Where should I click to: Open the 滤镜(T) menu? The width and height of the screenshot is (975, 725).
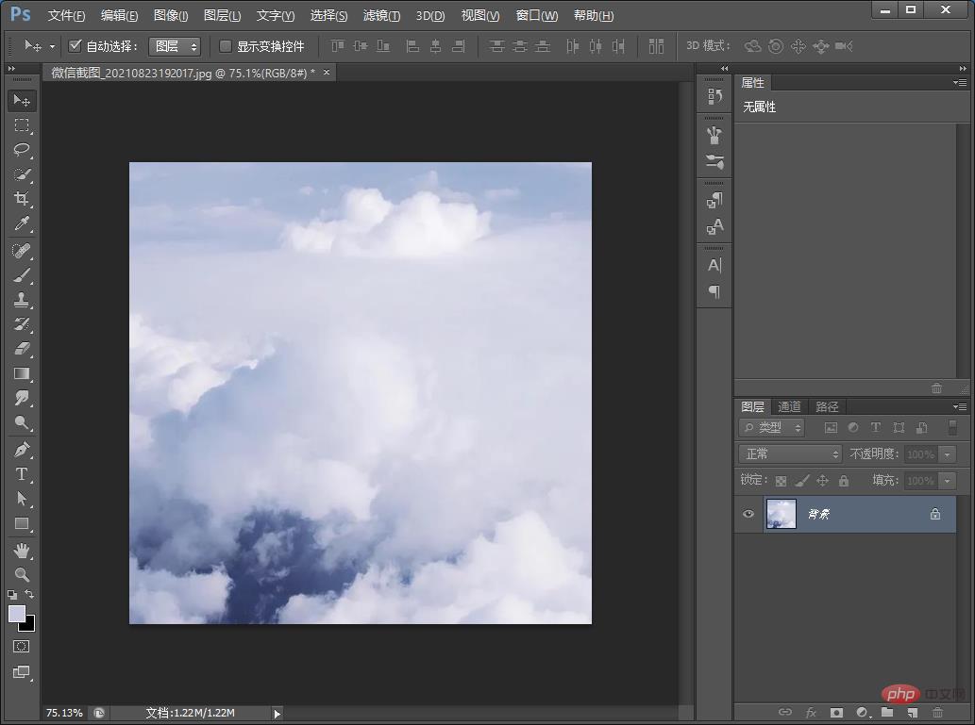click(381, 16)
